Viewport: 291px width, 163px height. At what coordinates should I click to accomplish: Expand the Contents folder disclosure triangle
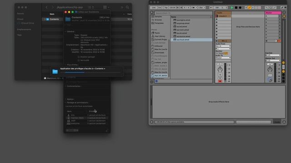pos(45,19)
